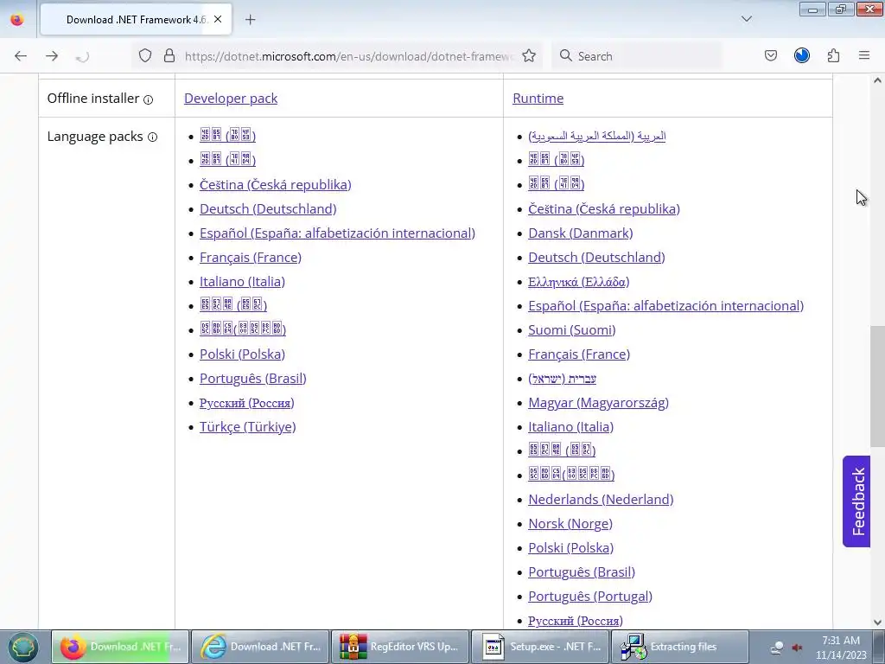Download Runtime Norsk (Norge) pack
885x664 pixels.
tap(570, 524)
